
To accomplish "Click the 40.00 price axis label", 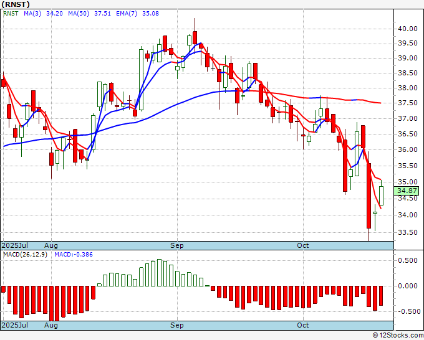I will point(408,29).
